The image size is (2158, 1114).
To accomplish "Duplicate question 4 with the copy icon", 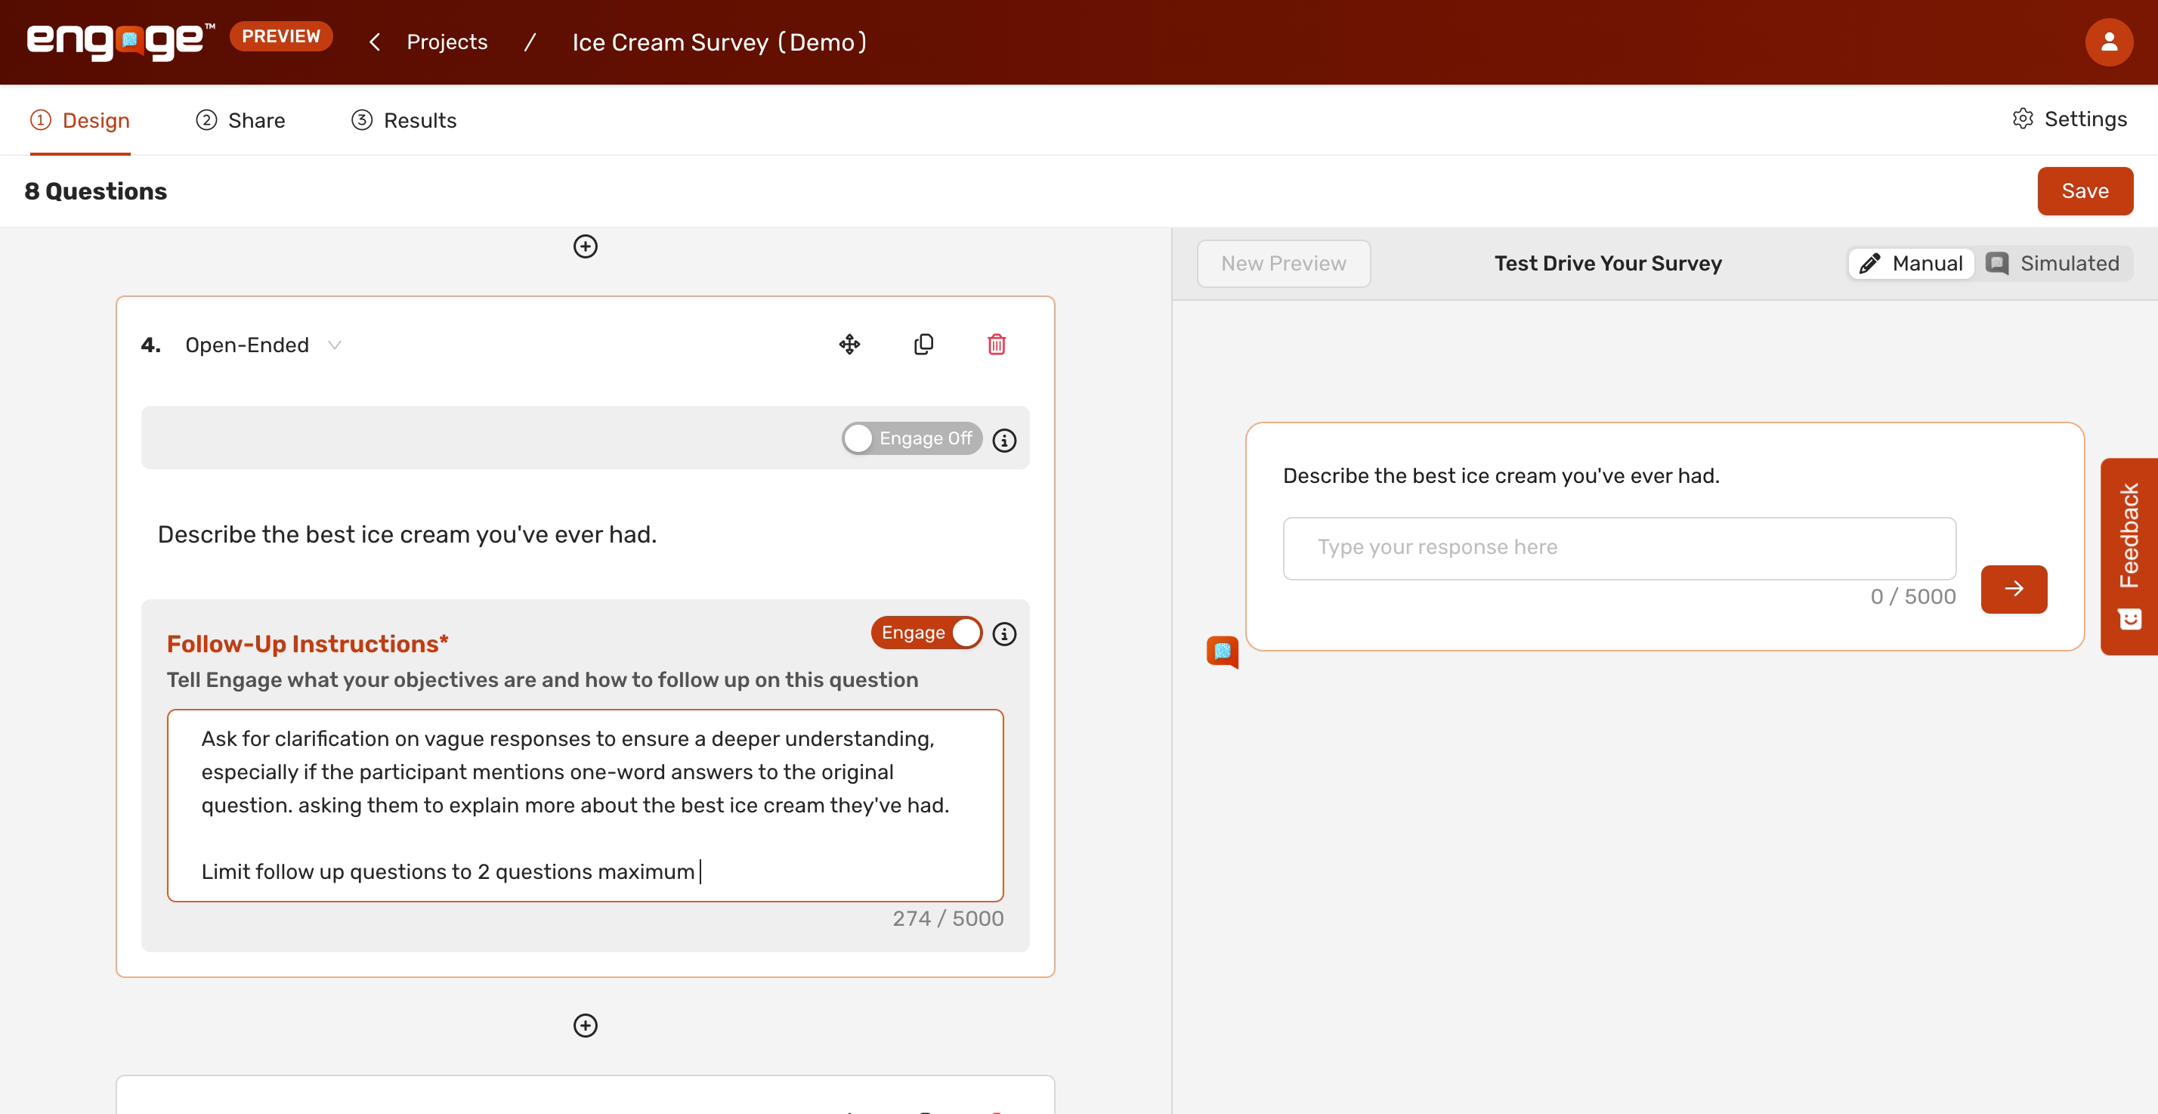I will [x=923, y=345].
